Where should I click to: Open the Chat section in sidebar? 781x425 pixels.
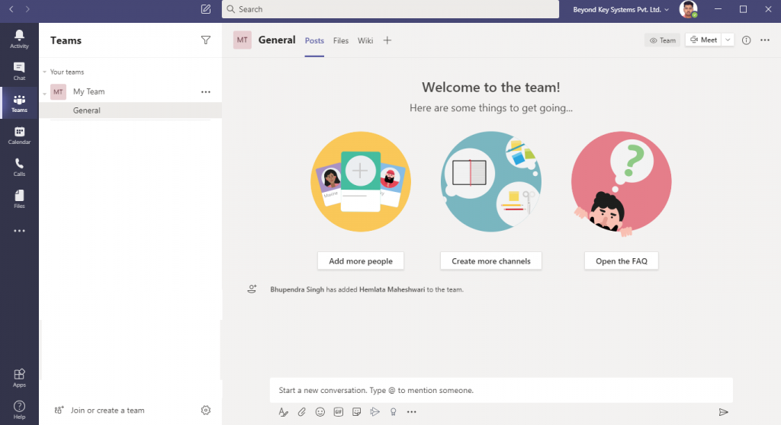point(19,71)
